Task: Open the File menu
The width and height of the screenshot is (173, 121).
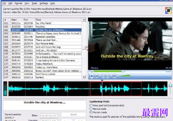Action: [4, 3]
